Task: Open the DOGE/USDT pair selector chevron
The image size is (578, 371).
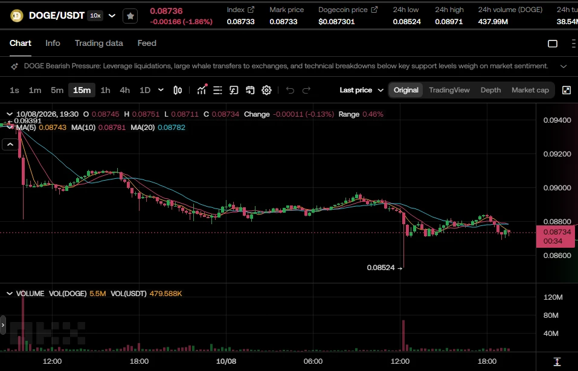Action: click(112, 16)
